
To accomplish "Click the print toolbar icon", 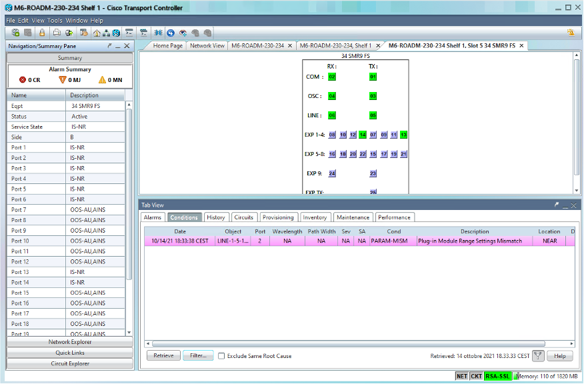I will point(57,33).
